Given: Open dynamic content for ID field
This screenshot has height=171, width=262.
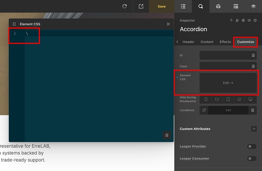Looking at the screenshot, I should tap(253, 55).
